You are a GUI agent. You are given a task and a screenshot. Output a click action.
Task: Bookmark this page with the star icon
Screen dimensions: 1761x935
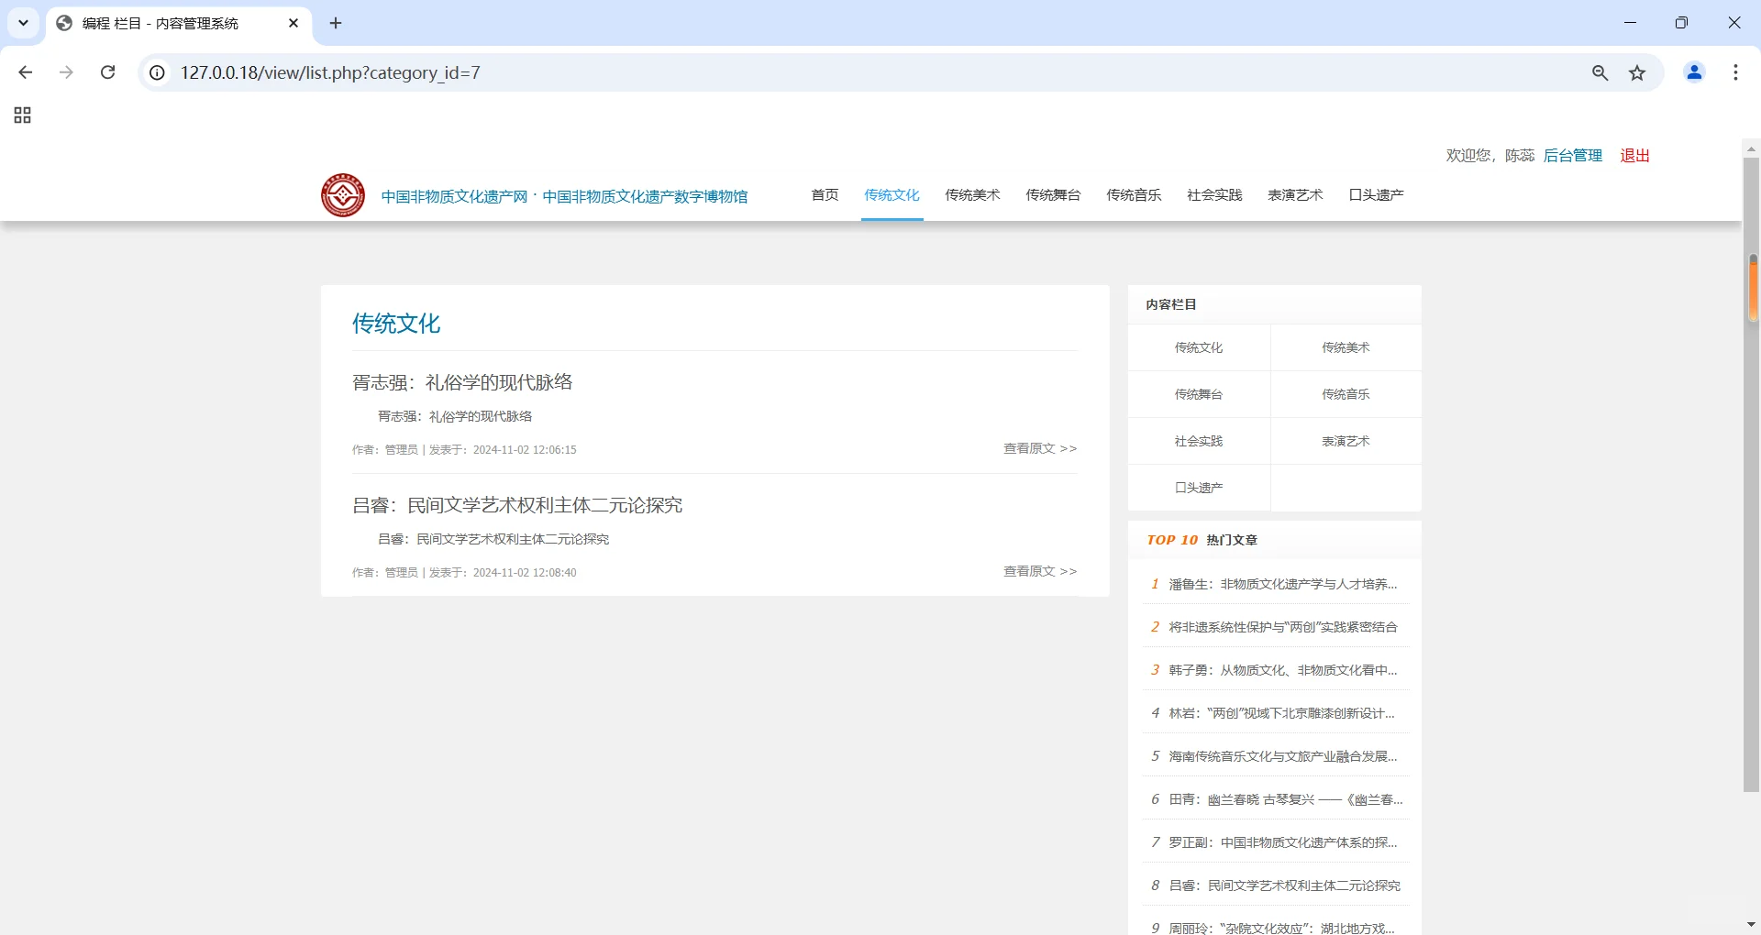coord(1638,72)
